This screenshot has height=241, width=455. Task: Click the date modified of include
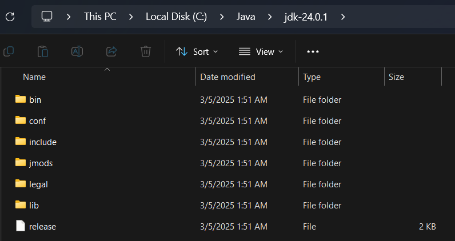[x=234, y=142]
